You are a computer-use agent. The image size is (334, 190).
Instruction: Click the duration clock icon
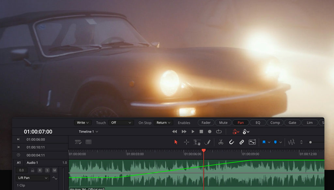[x=18, y=155]
